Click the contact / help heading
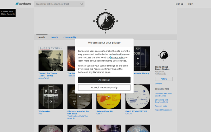 [x=162, y=89]
